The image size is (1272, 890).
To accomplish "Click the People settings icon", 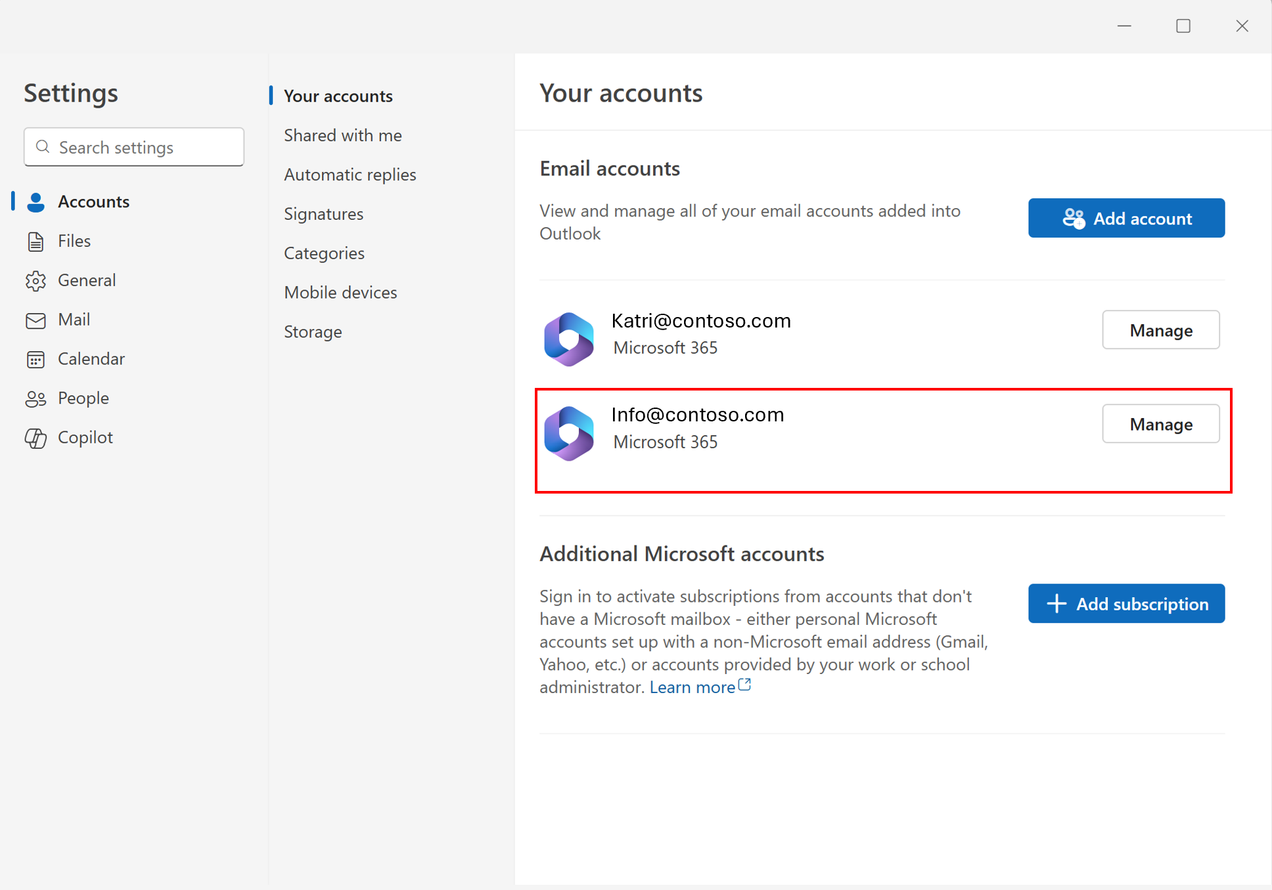I will point(36,398).
